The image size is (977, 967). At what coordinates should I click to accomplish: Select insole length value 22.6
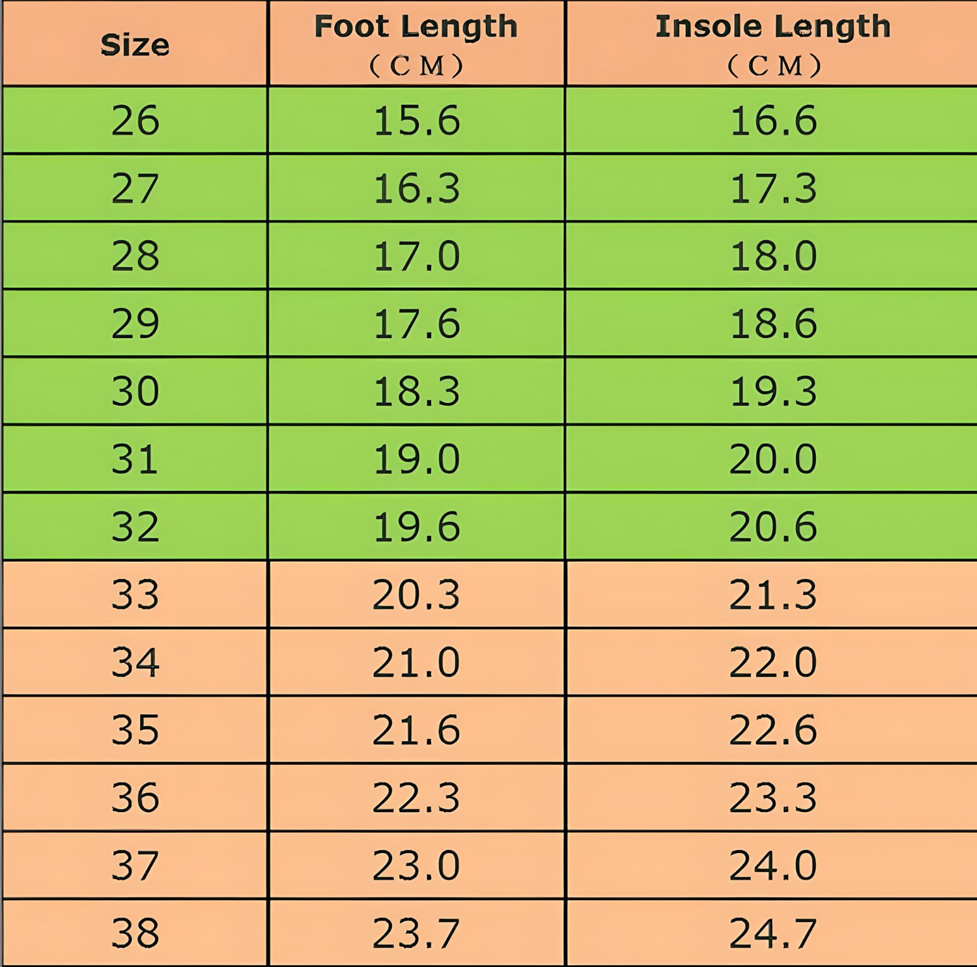click(772, 730)
